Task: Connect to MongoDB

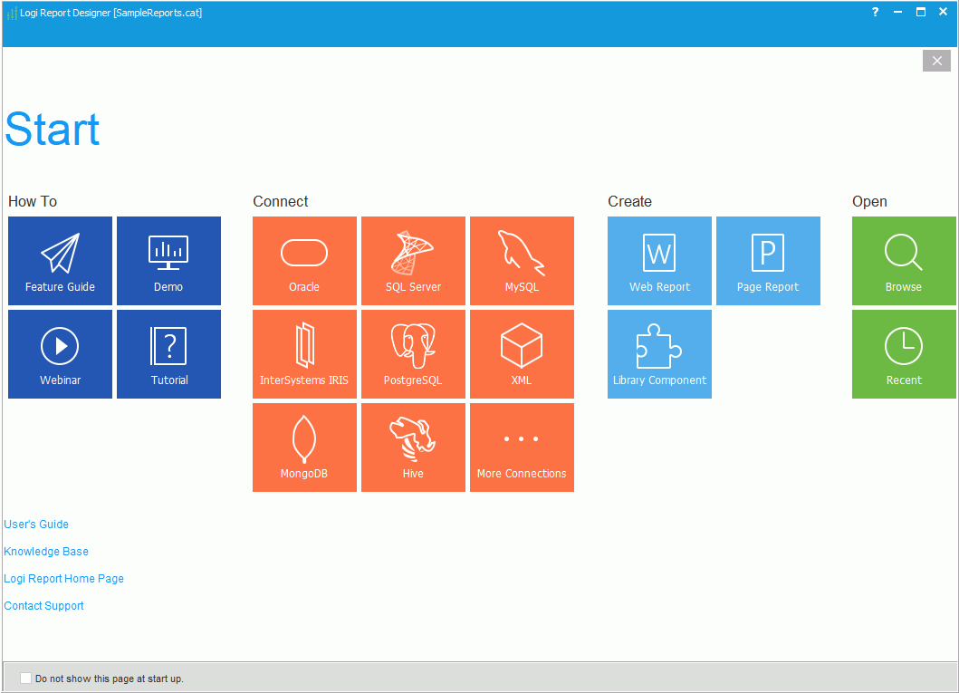Action: coord(304,448)
